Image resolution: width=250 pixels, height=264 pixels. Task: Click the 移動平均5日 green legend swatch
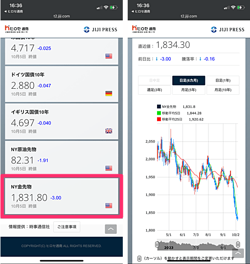(x=159, y=113)
